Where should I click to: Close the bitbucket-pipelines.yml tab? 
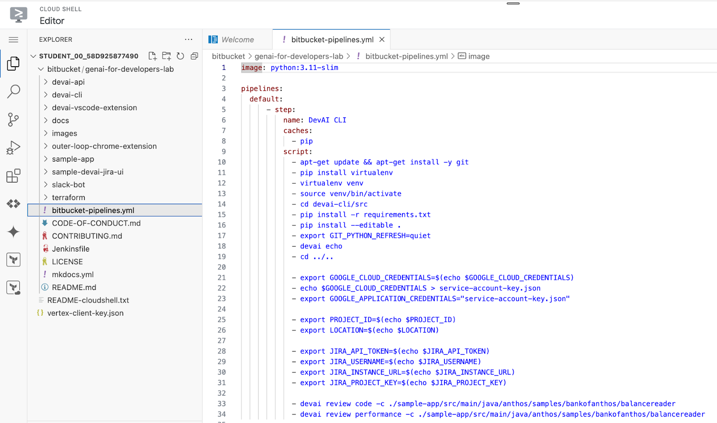[382, 39]
